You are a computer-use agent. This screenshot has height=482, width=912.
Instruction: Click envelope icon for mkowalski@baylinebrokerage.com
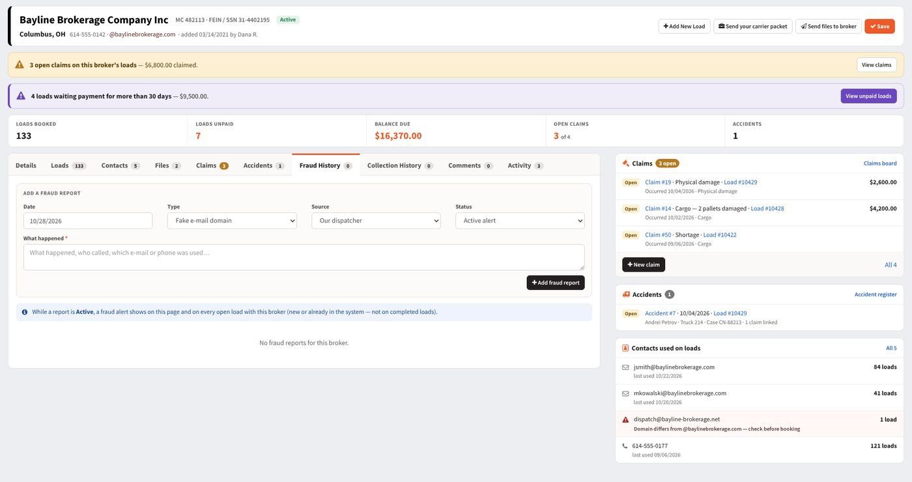pos(625,393)
